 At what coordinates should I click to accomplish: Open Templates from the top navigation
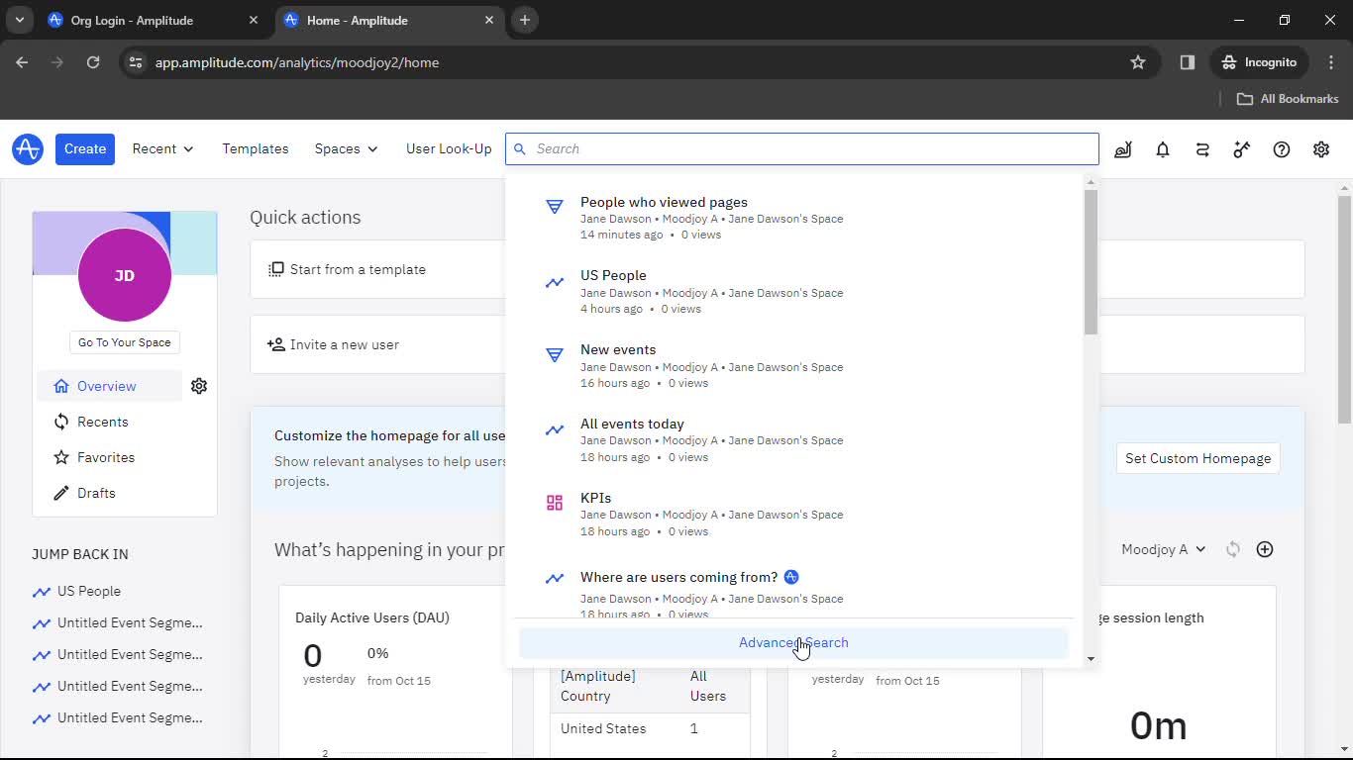256,149
